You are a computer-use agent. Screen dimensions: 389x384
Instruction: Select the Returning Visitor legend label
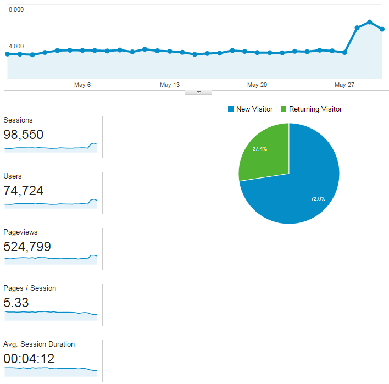pos(315,109)
